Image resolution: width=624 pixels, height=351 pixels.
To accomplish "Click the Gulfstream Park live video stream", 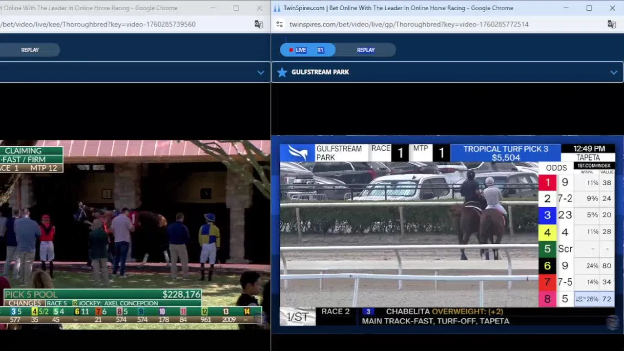I will (447, 234).
